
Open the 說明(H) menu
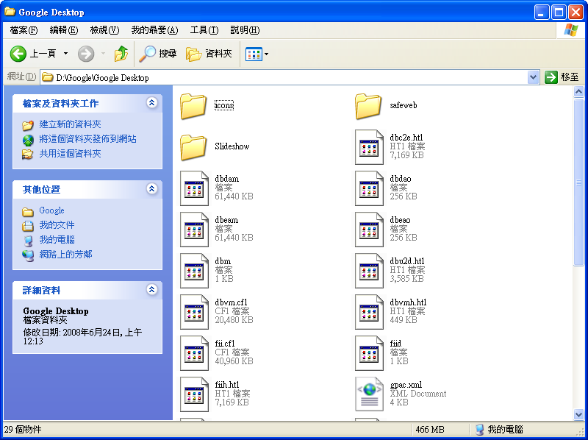click(x=245, y=30)
